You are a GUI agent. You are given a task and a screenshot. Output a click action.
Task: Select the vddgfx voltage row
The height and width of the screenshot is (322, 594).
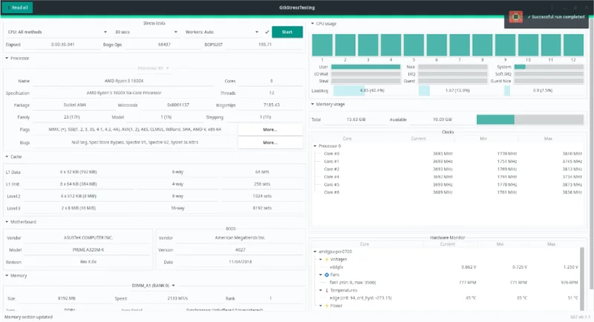pos(445,267)
